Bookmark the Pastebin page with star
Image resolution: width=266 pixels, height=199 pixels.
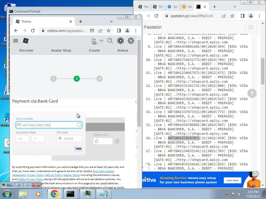point(232,16)
